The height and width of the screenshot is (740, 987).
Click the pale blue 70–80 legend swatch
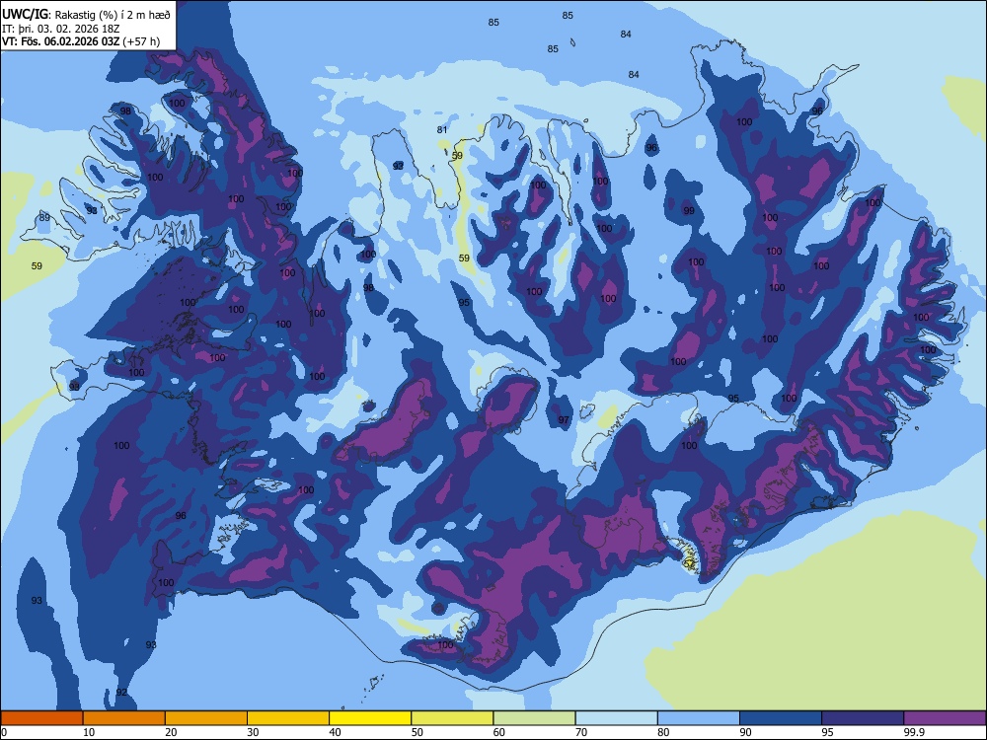point(616,718)
